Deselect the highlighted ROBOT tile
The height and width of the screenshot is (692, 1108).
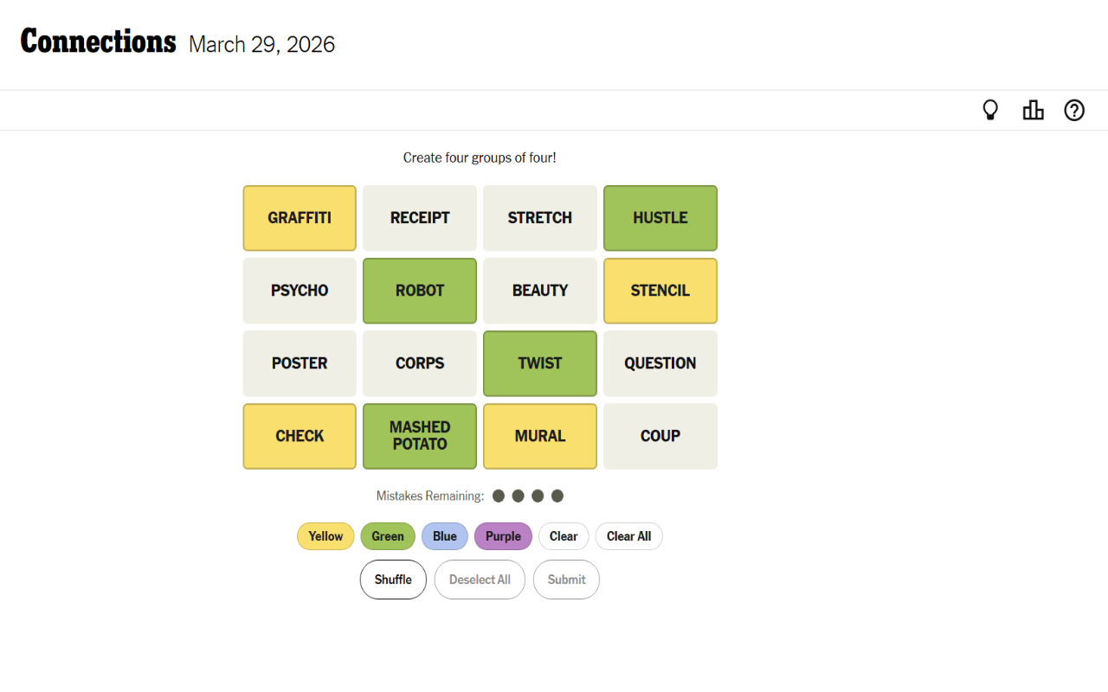tap(419, 291)
